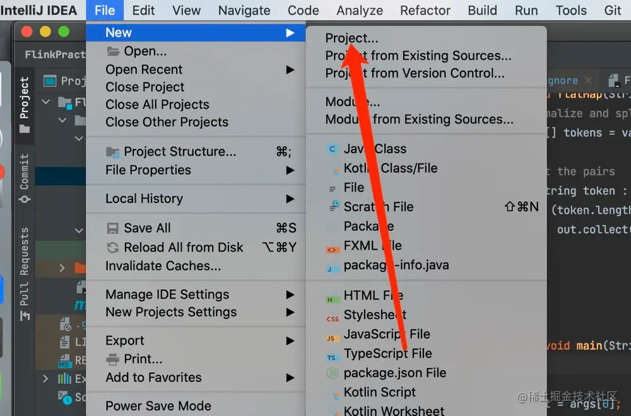This screenshot has width=631, height=416.
Task: Select HTML File icon entry
Action: point(332,299)
